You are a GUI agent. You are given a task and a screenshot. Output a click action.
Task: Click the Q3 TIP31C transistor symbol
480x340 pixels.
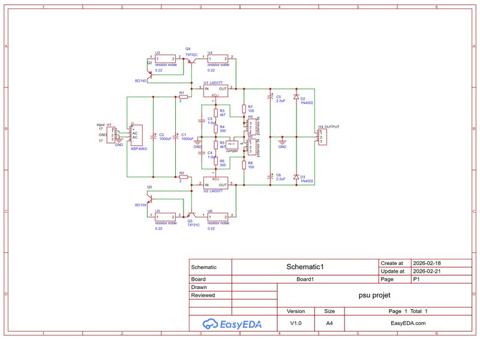coord(191,214)
